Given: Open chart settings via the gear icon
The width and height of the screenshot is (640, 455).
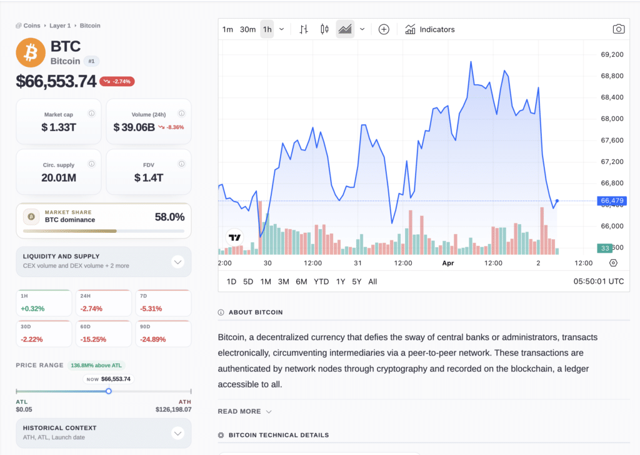Looking at the screenshot, I should pyautogui.click(x=613, y=263).
